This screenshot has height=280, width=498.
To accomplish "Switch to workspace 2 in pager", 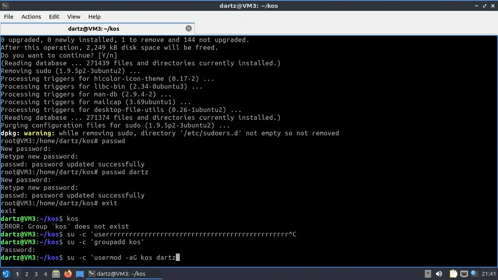I will click(x=26, y=274).
